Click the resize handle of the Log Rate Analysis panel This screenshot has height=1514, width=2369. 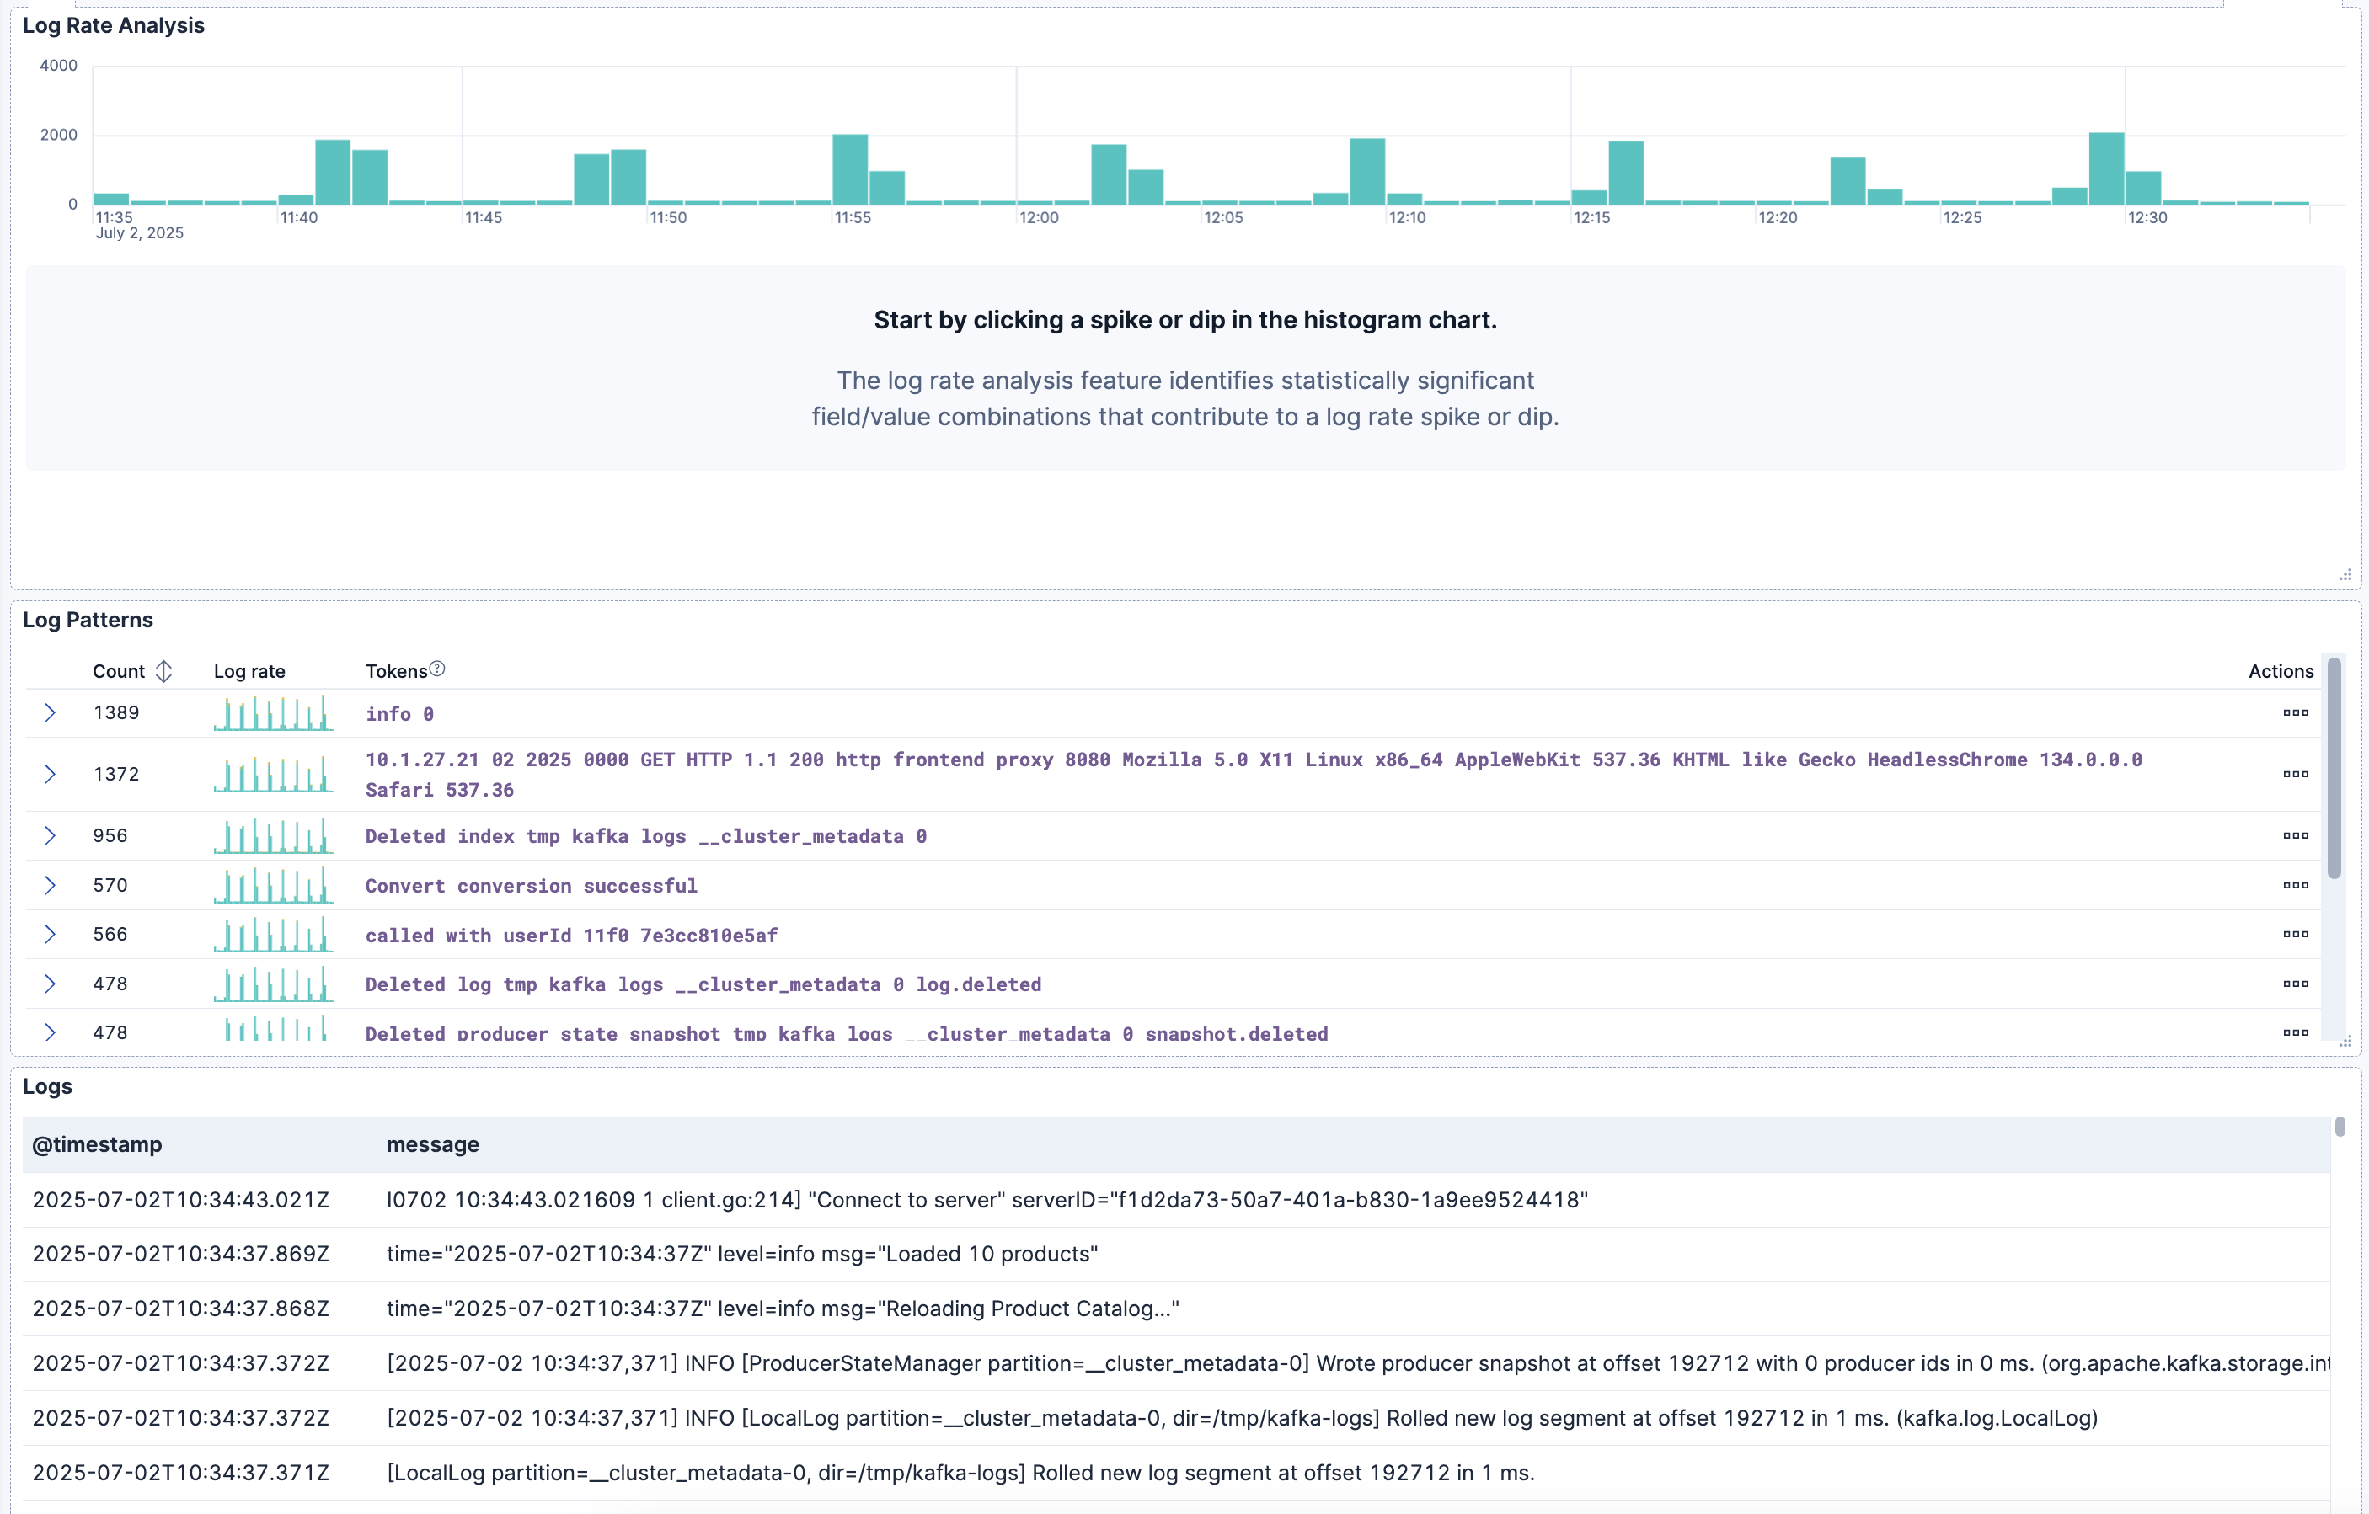pos(2346,575)
